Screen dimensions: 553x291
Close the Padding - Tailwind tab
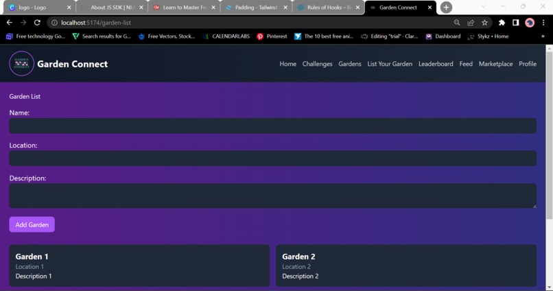(x=285, y=8)
